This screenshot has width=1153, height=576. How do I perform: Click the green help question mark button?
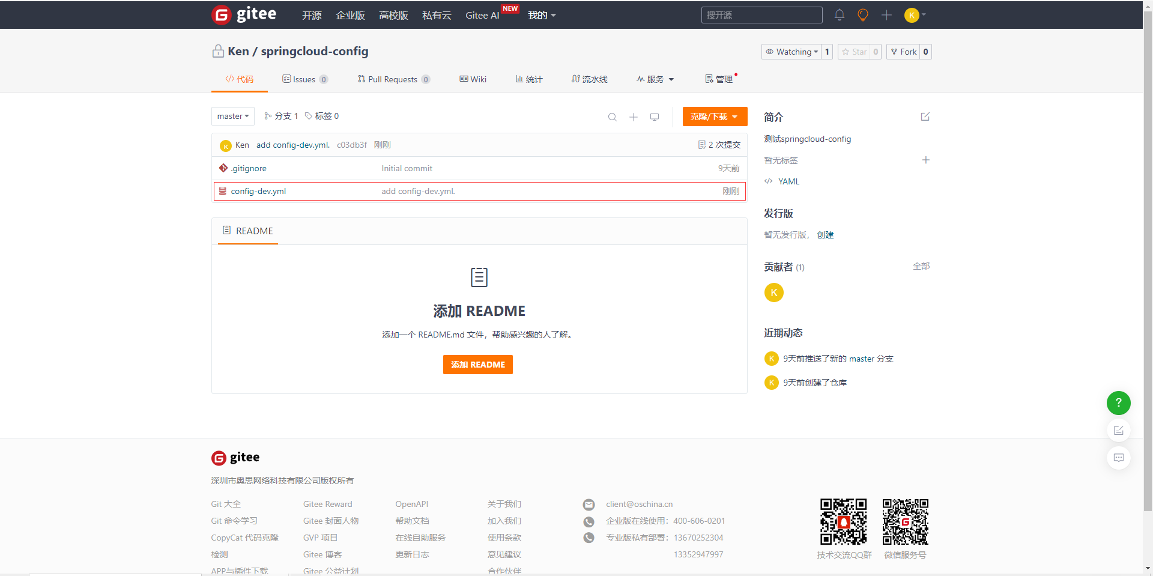click(x=1118, y=402)
